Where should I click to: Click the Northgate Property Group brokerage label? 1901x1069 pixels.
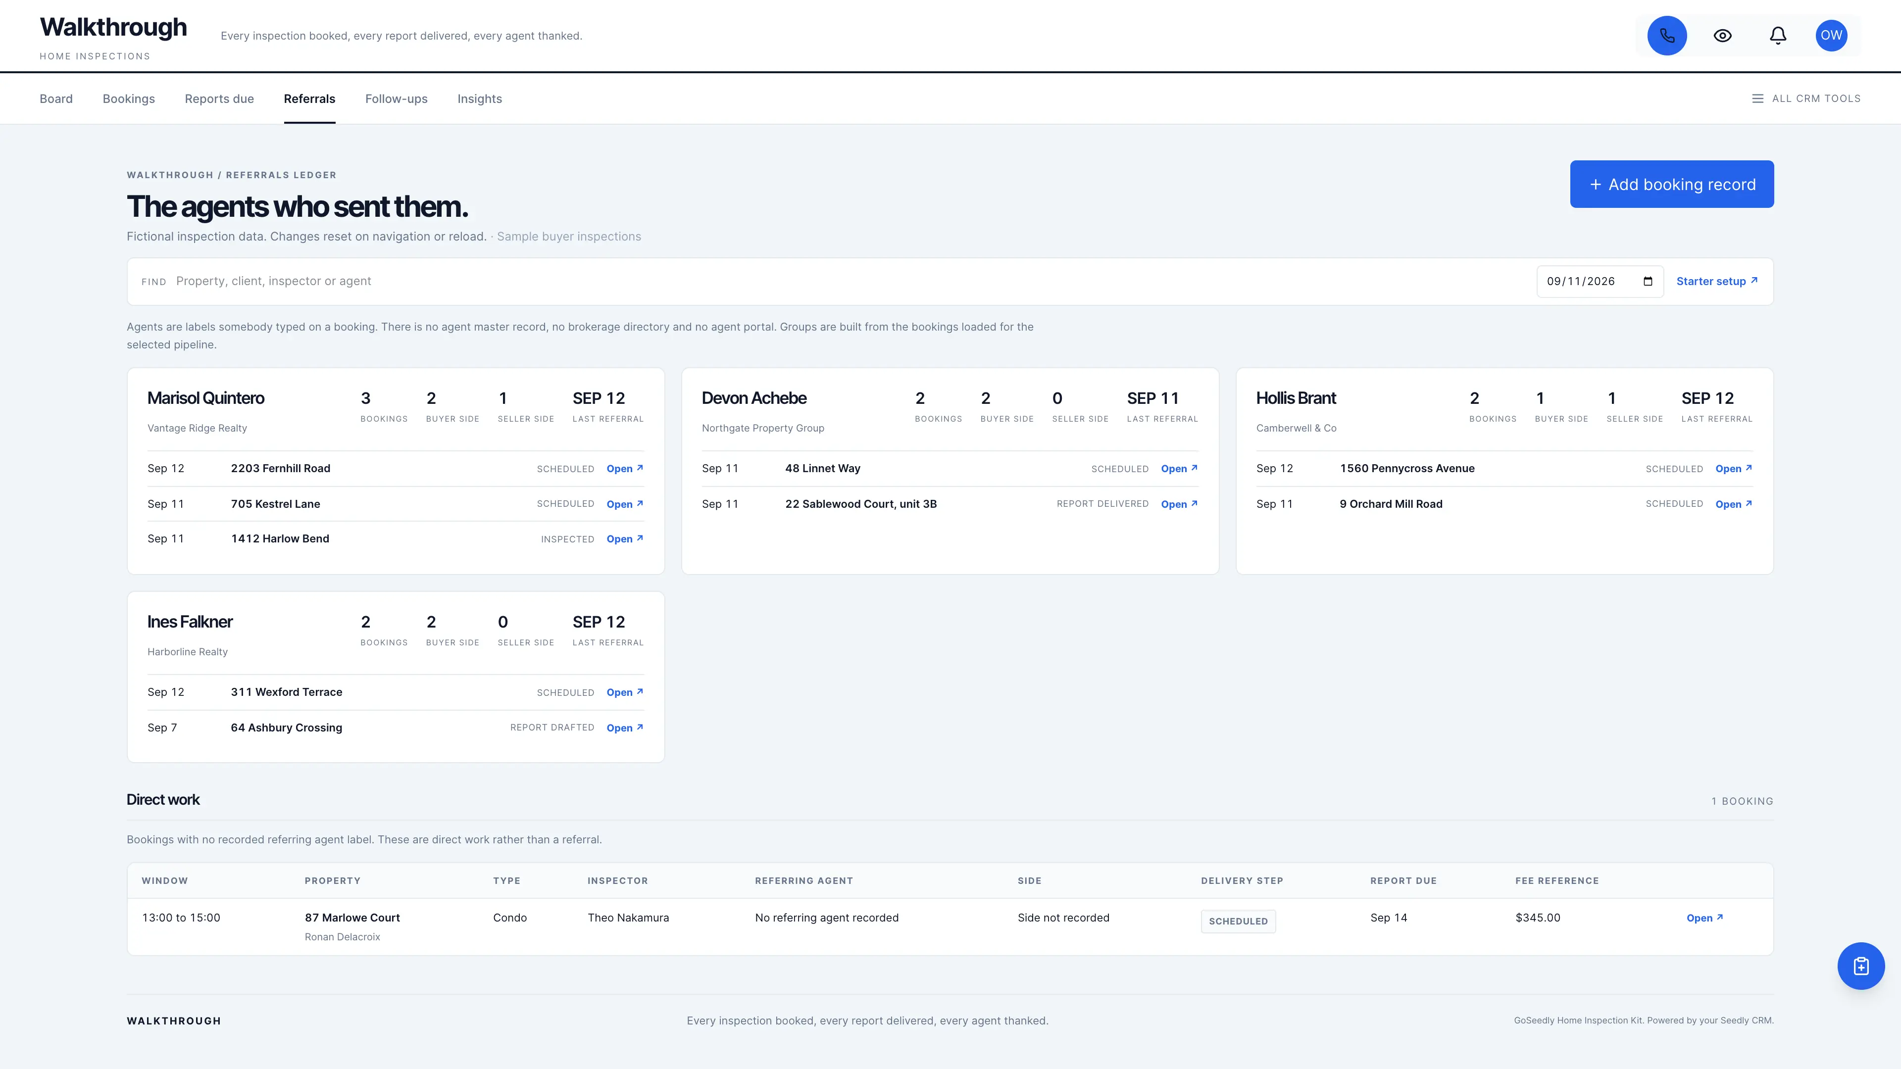tap(762, 428)
